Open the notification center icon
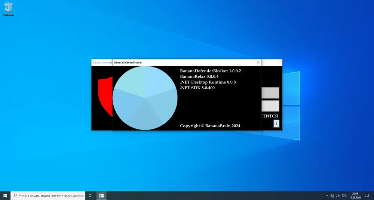Viewport: 374px width, 200px height. tap(367, 196)
